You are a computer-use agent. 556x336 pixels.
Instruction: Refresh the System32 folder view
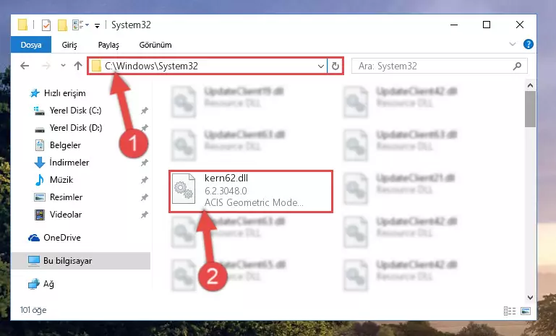point(335,66)
